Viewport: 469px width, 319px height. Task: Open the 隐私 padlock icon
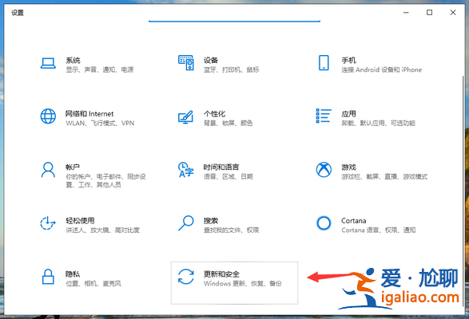pyautogui.click(x=48, y=277)
